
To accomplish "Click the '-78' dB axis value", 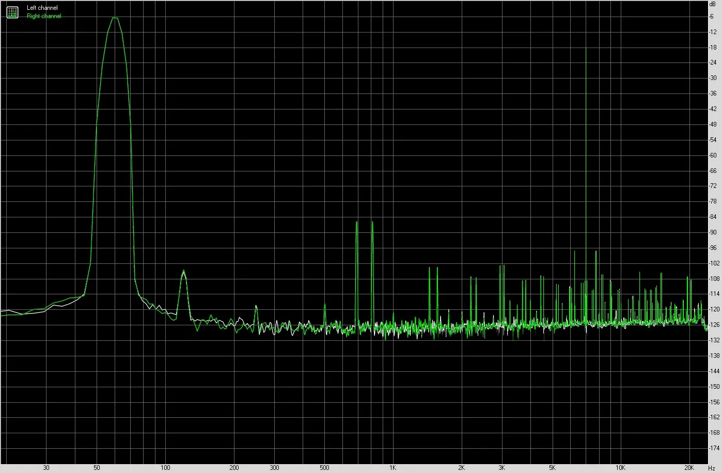I will 713,202.
